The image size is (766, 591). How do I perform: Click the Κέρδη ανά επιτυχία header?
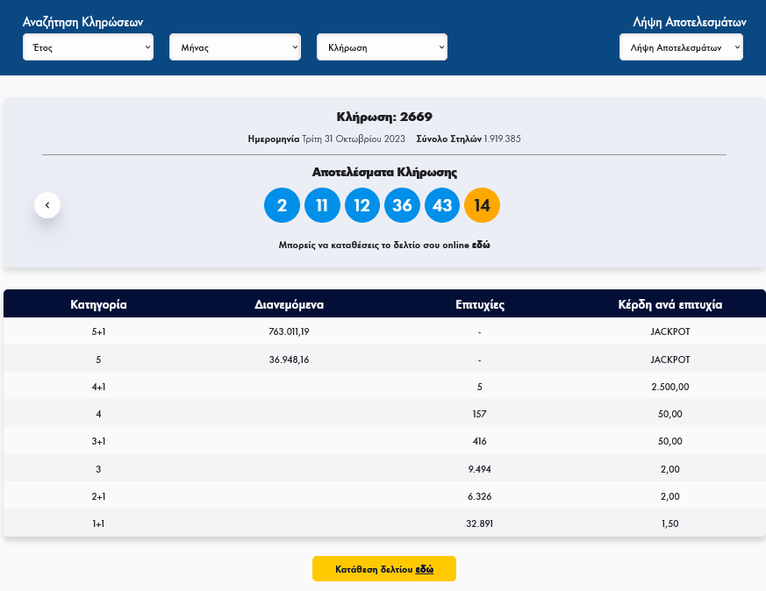tap(670, 305)
